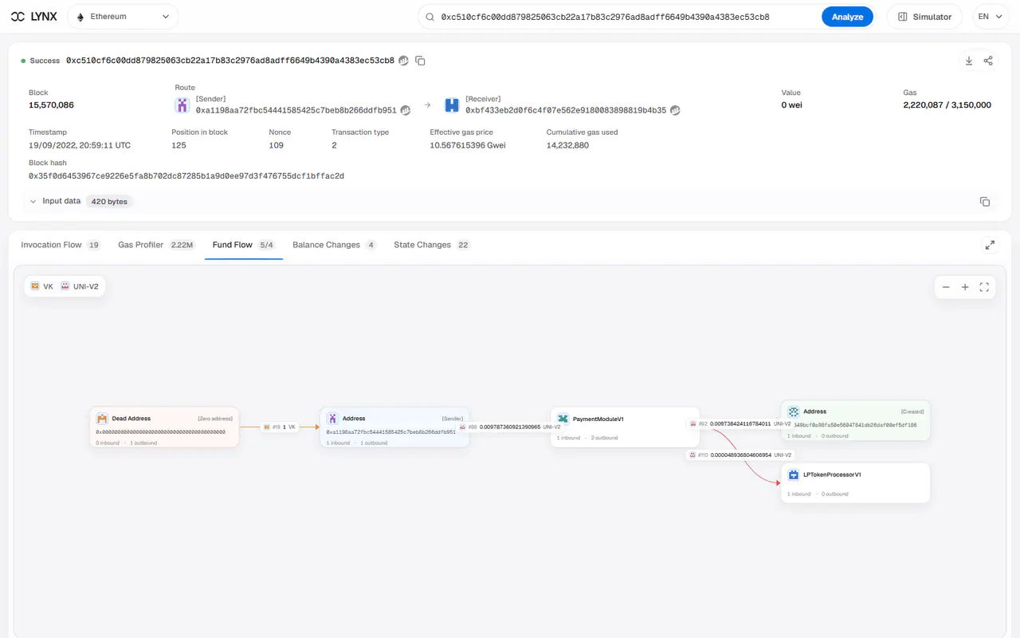Download the transaction report
The image size is (1020, 638).
969,61
